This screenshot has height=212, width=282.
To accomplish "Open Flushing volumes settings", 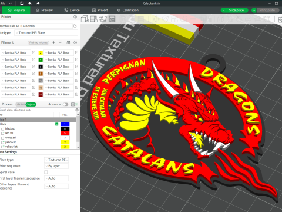I will click(x=38, y=42).
